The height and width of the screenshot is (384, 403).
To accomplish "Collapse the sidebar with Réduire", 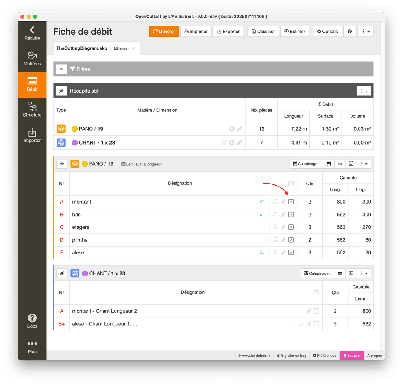I will tap(32, 33).
